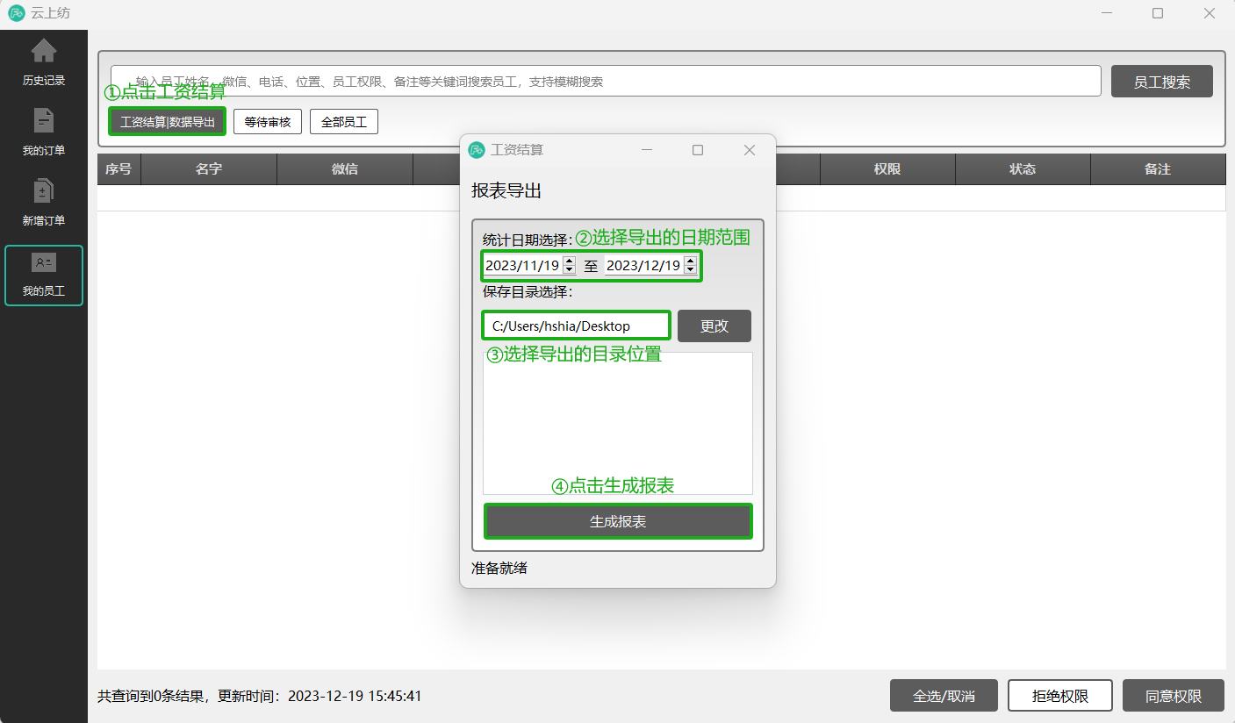Close the 云上纺 main window

tap(1210, 13)
